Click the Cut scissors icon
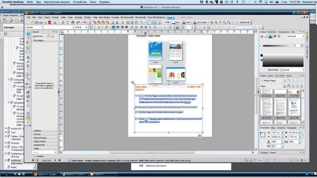 55,22
